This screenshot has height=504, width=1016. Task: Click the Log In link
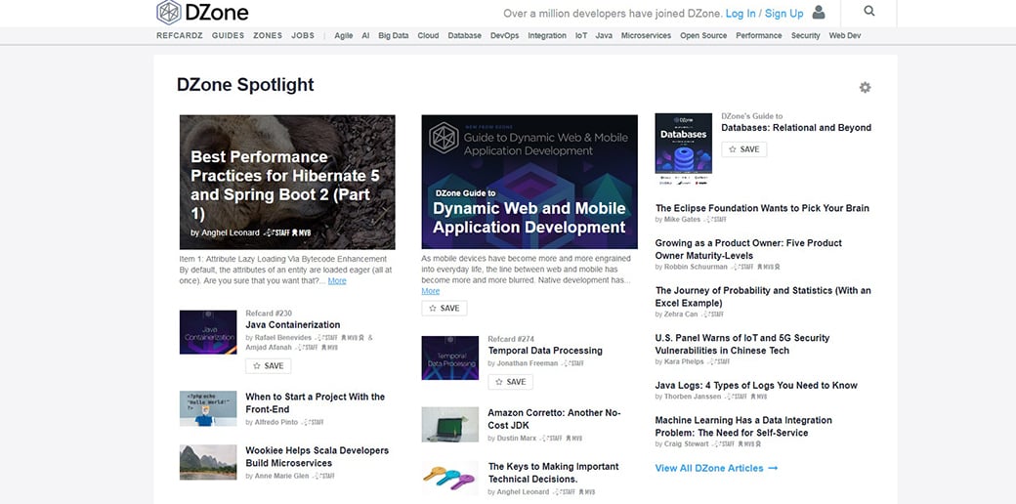[x=740, y=14]
